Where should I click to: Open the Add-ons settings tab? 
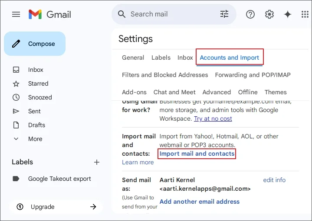134,92
